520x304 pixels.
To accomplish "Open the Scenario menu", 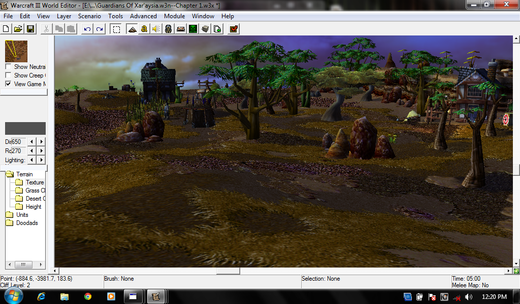I will [x=89, y=16].
